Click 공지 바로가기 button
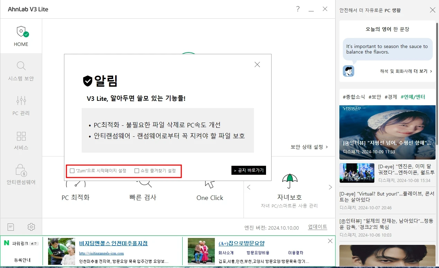This screenshot has height=268, width=439. coord(249,170)
